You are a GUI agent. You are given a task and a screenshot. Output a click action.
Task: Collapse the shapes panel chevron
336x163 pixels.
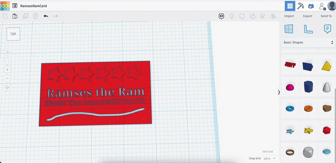click(x=279, y=93)
